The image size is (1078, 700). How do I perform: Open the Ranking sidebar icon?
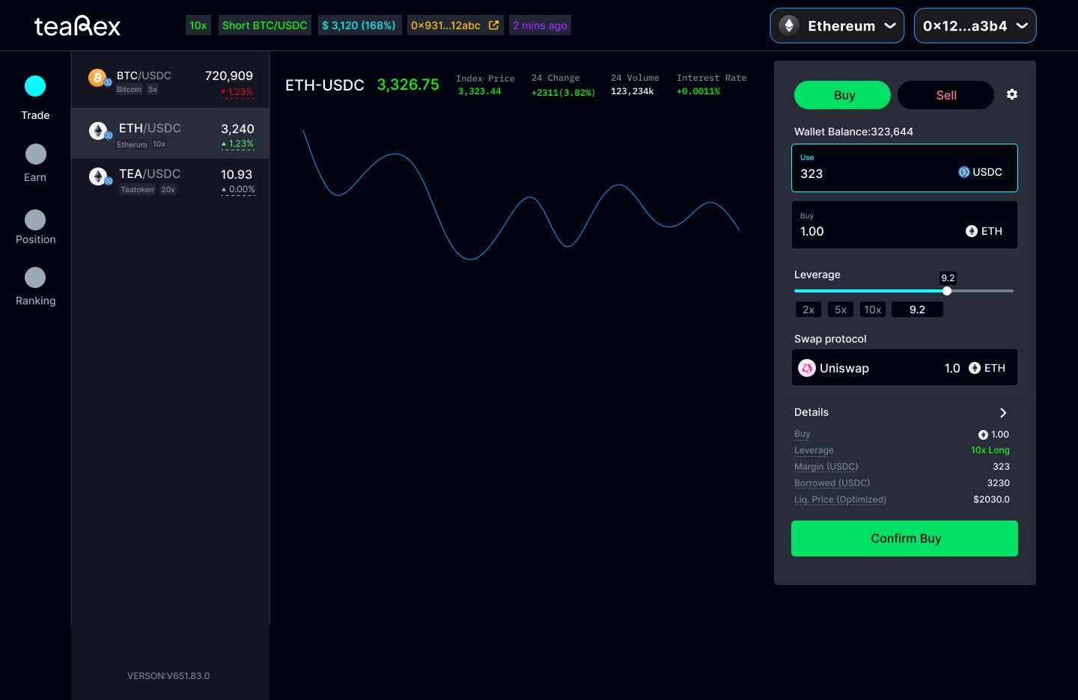click(35, 277)
